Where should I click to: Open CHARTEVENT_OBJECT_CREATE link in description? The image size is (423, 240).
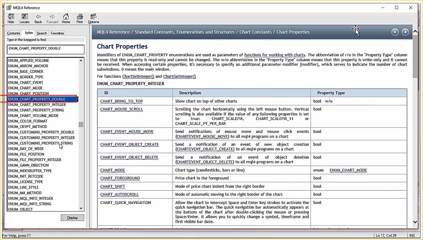205,149
